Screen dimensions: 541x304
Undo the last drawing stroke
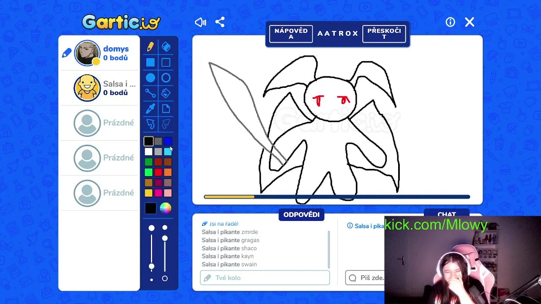click(x=150, y=124)
